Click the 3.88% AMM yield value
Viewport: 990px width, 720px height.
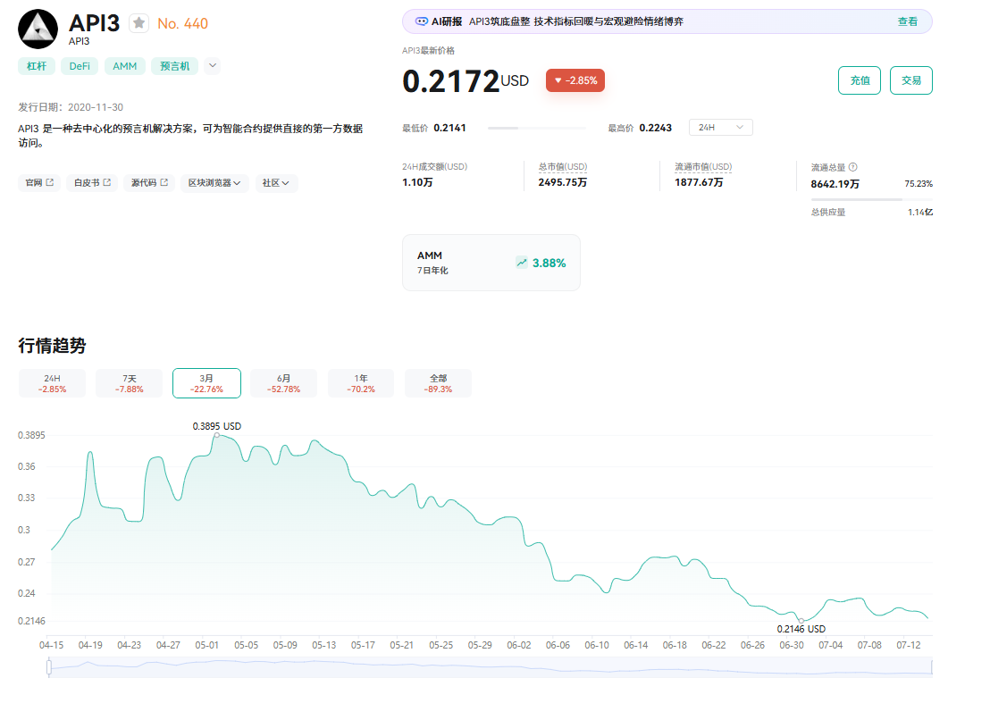(x=549, y=263)
